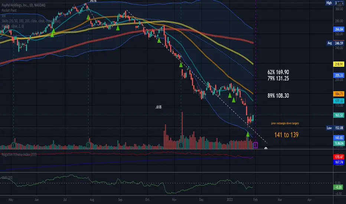Viewport: 346px width, 204px height.
Task: Click Jul on the time axis
Action: (x=65, y=200)
